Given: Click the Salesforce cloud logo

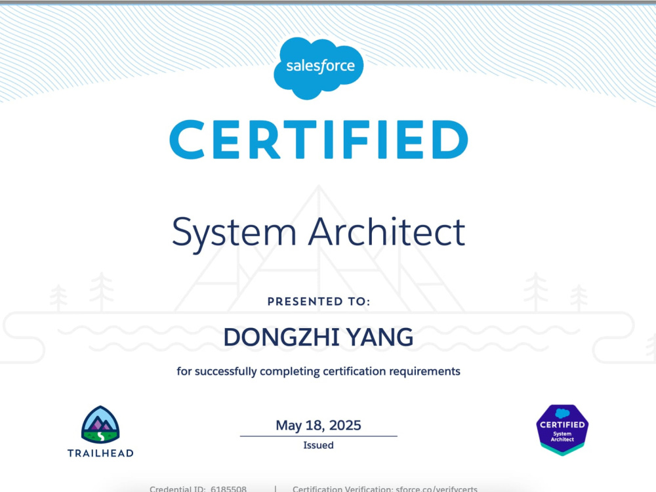Looking at the screenshot, I should [318, 68].
